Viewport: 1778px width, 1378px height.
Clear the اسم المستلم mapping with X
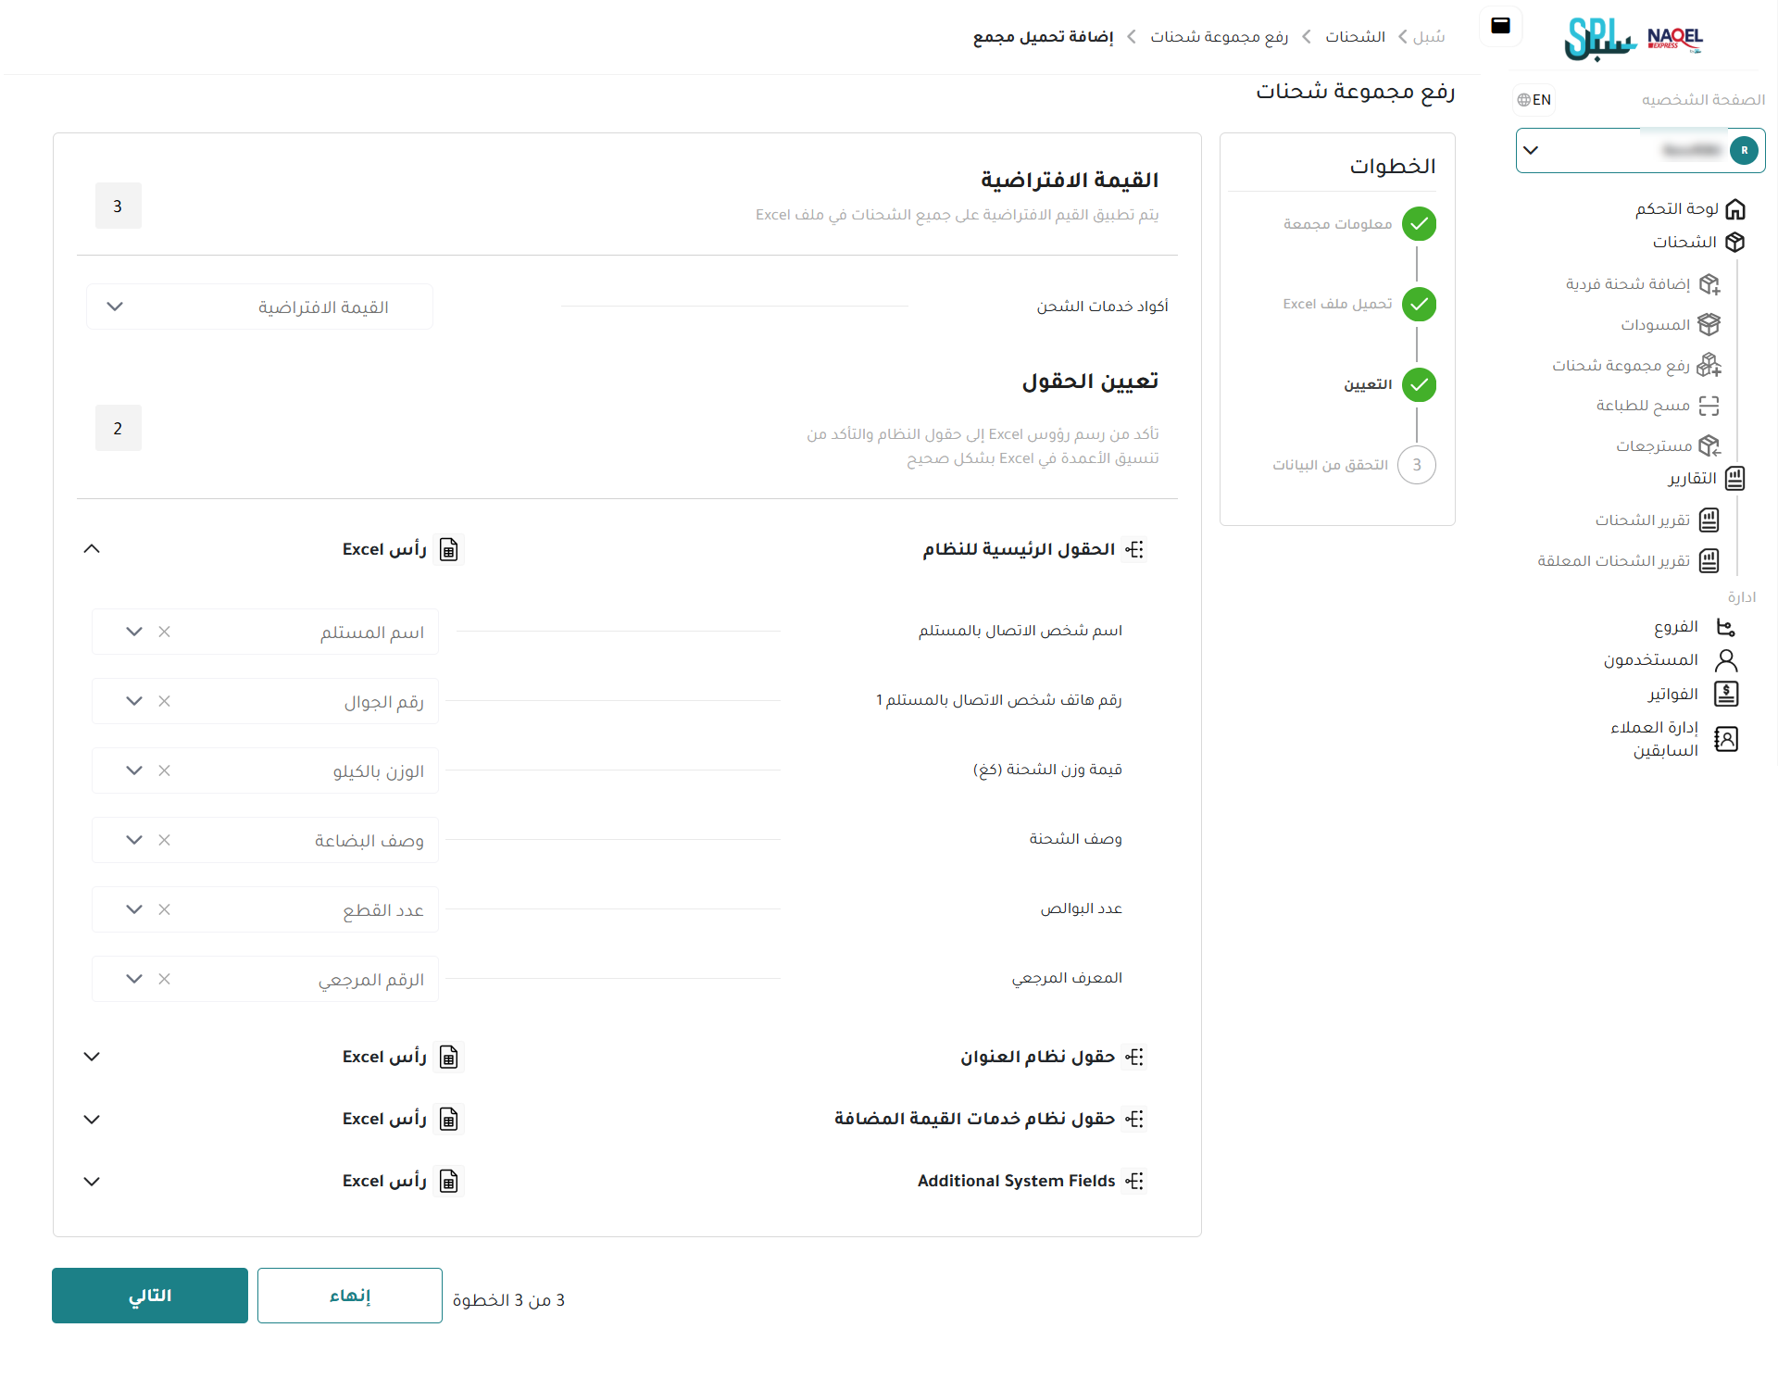[165, 632]
